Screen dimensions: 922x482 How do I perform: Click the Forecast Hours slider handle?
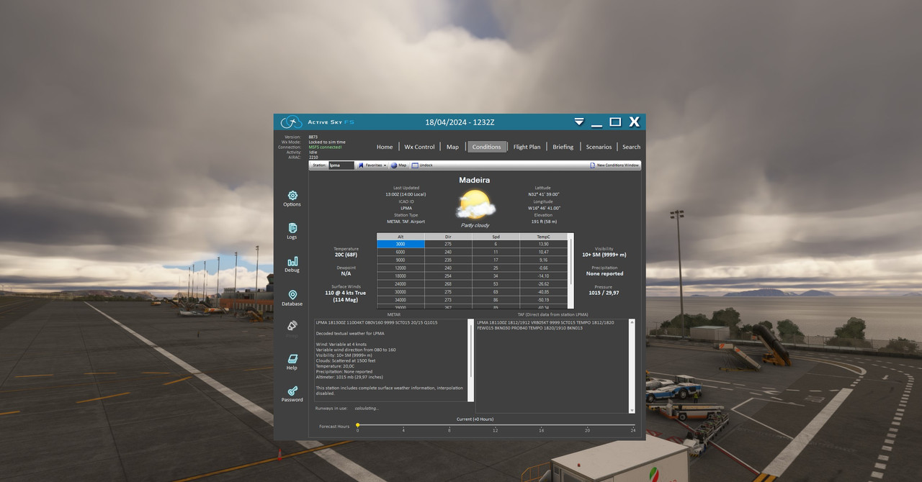pos(357,425)
